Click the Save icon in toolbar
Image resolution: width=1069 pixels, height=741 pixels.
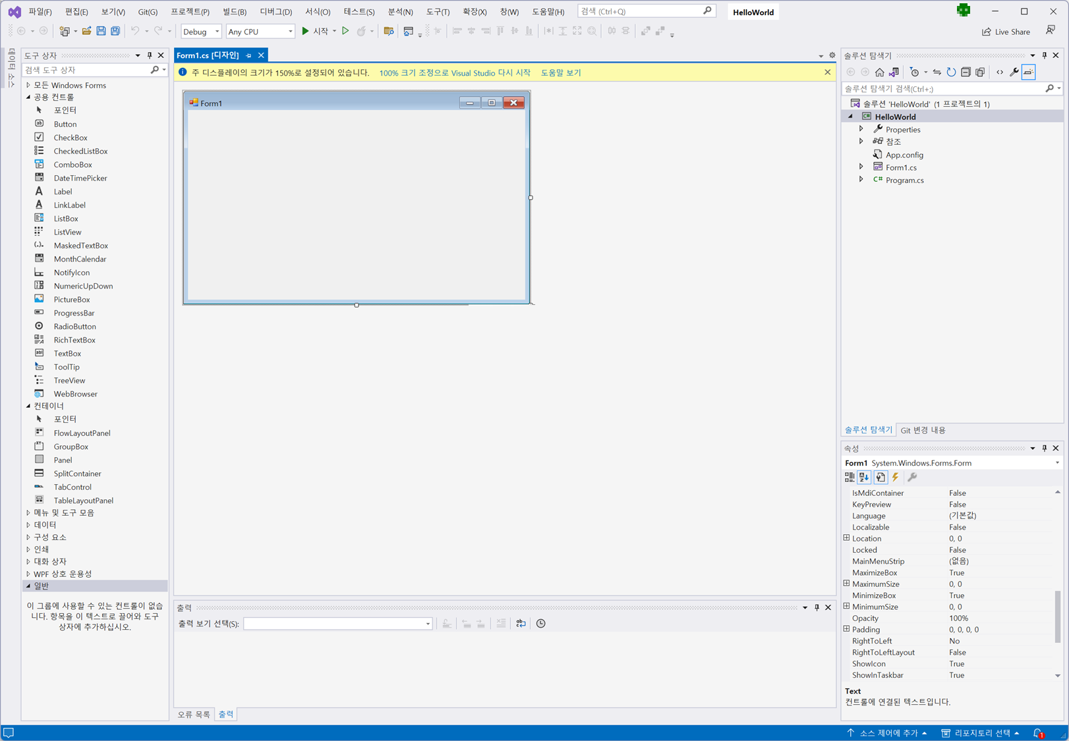pos(101,31)
